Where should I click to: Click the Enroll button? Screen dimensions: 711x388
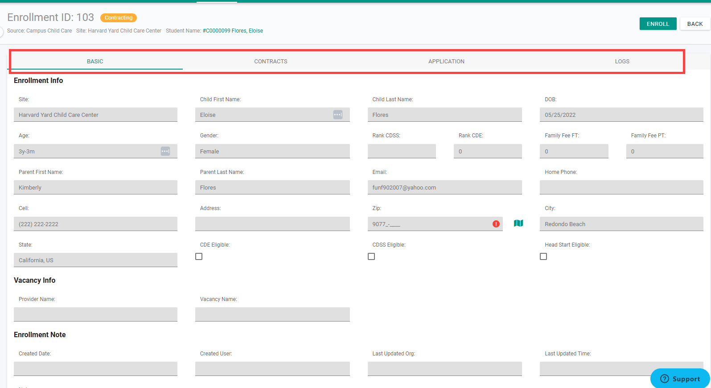pos(658,24)
